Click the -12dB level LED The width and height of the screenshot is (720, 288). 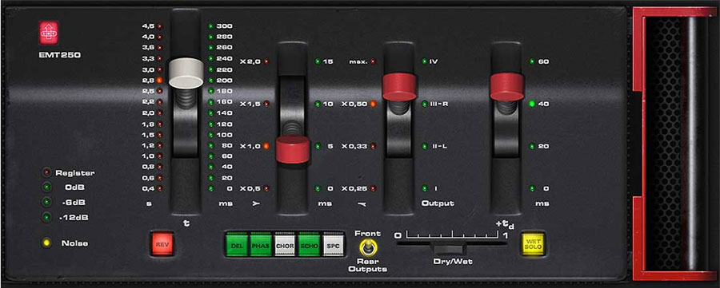[x=46, y=217]
